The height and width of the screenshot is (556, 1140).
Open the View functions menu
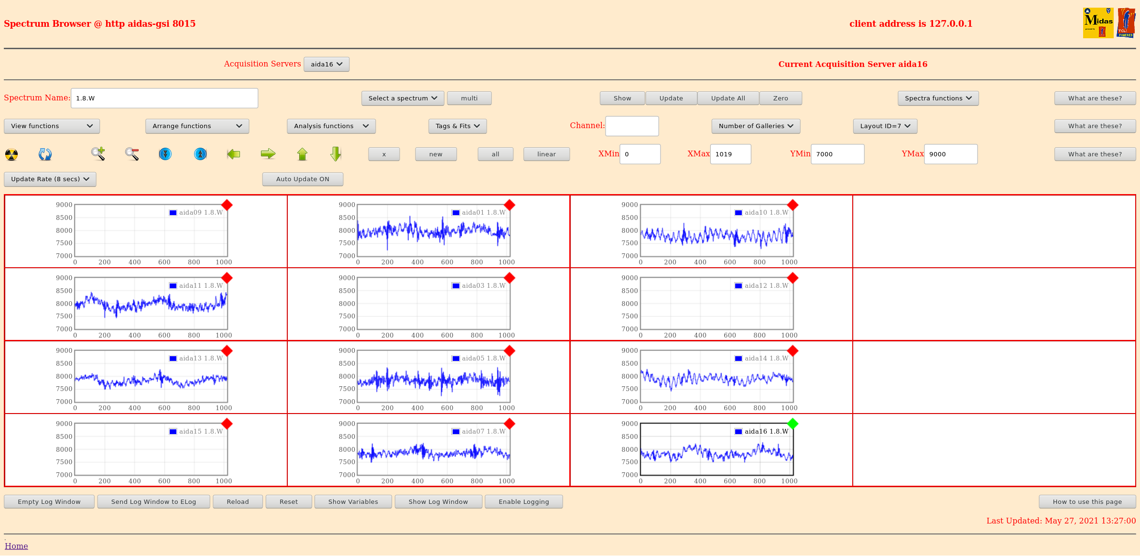tap(52, 126)
